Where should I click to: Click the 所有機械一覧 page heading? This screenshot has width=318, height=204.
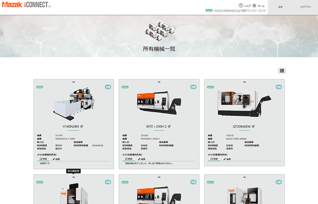pos(159,49)
